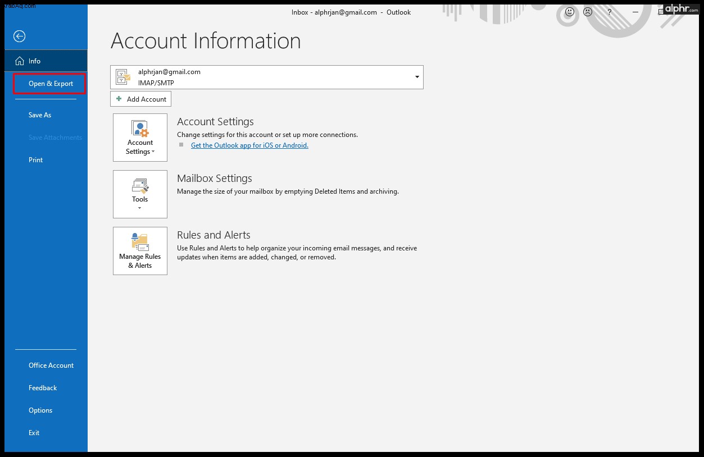Click the Add Account button

coord(141,99)
